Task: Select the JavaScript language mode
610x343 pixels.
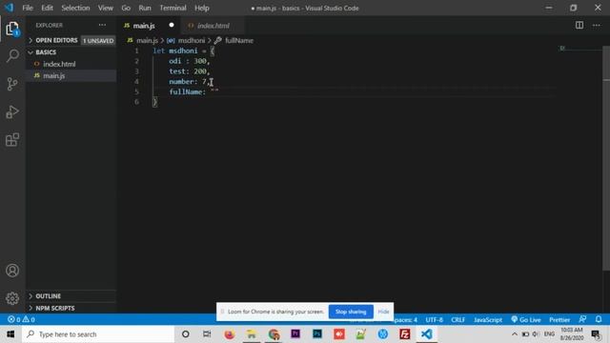Action: coord(488,320)
